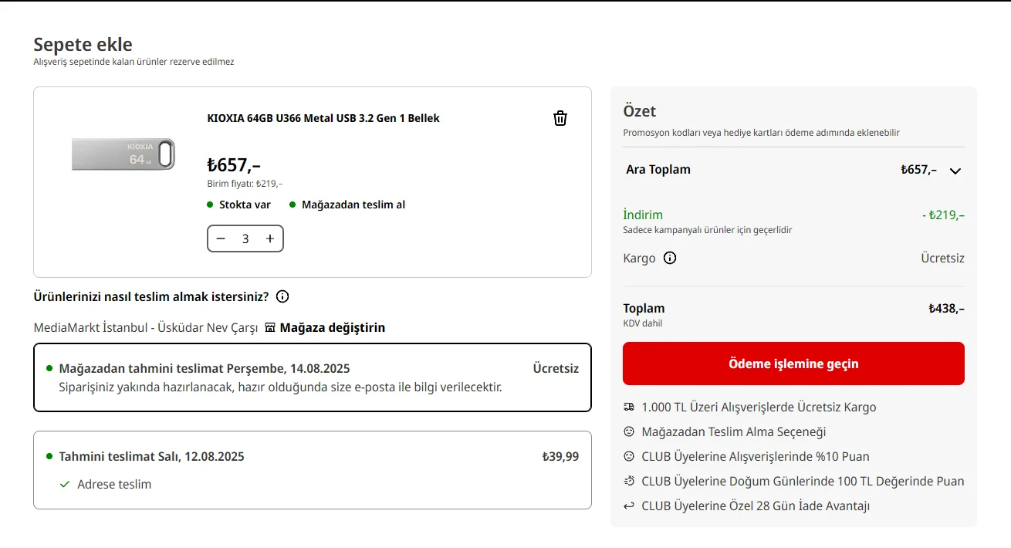Select in-store pickup delivery option
The width and height of the screenshot is (1011, 548).
pos(312,377)
